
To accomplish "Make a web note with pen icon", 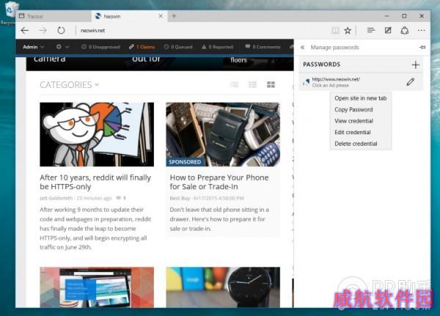I will [388, 30].
